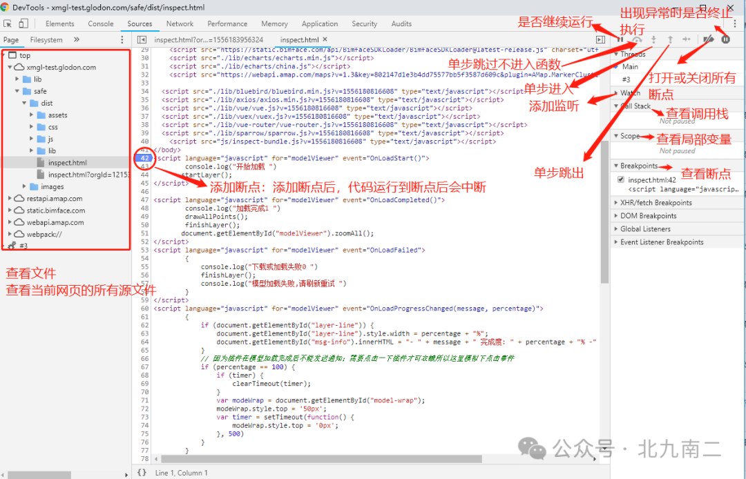Open the inspect.html?or...=1556183956324 editor tab

point(209,40)
